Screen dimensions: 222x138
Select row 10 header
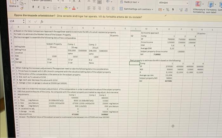click(x=12, y=50)
